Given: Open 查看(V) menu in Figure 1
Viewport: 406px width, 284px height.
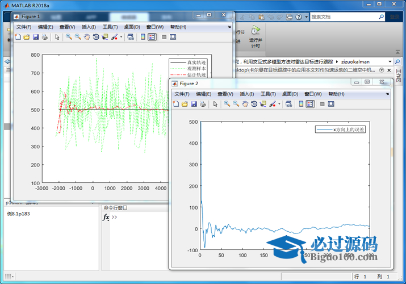Looking at the screenshot, I should [68, 27].
